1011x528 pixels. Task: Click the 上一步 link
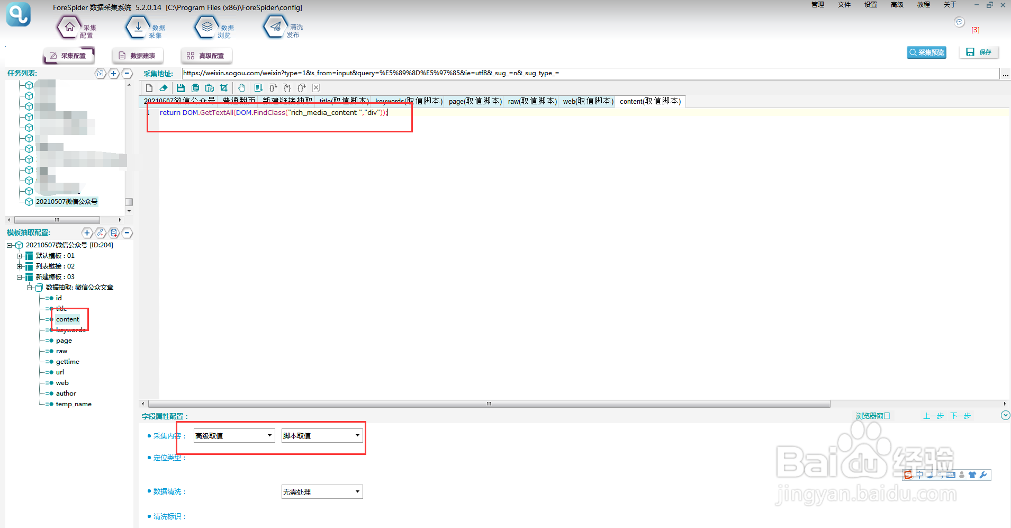[x=934, y=416]
